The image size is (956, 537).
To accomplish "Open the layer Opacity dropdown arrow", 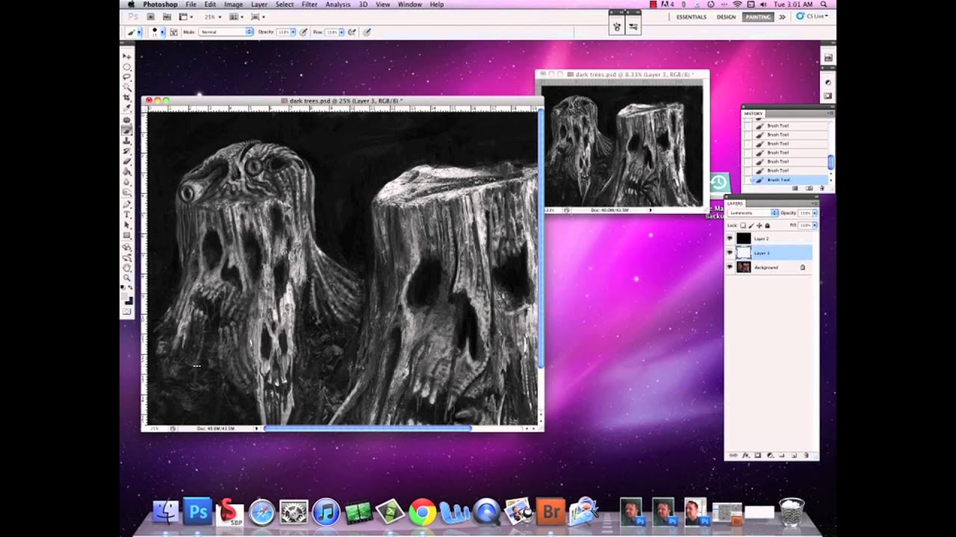I will pyautogui.click(x=814, y=213).
